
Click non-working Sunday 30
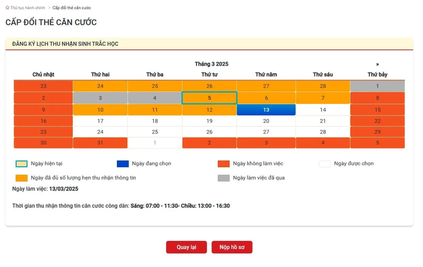pos(43,142)
